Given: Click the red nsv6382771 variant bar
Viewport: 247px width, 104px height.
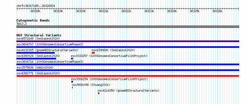Looking at the screenshot, I should (128, 76).
